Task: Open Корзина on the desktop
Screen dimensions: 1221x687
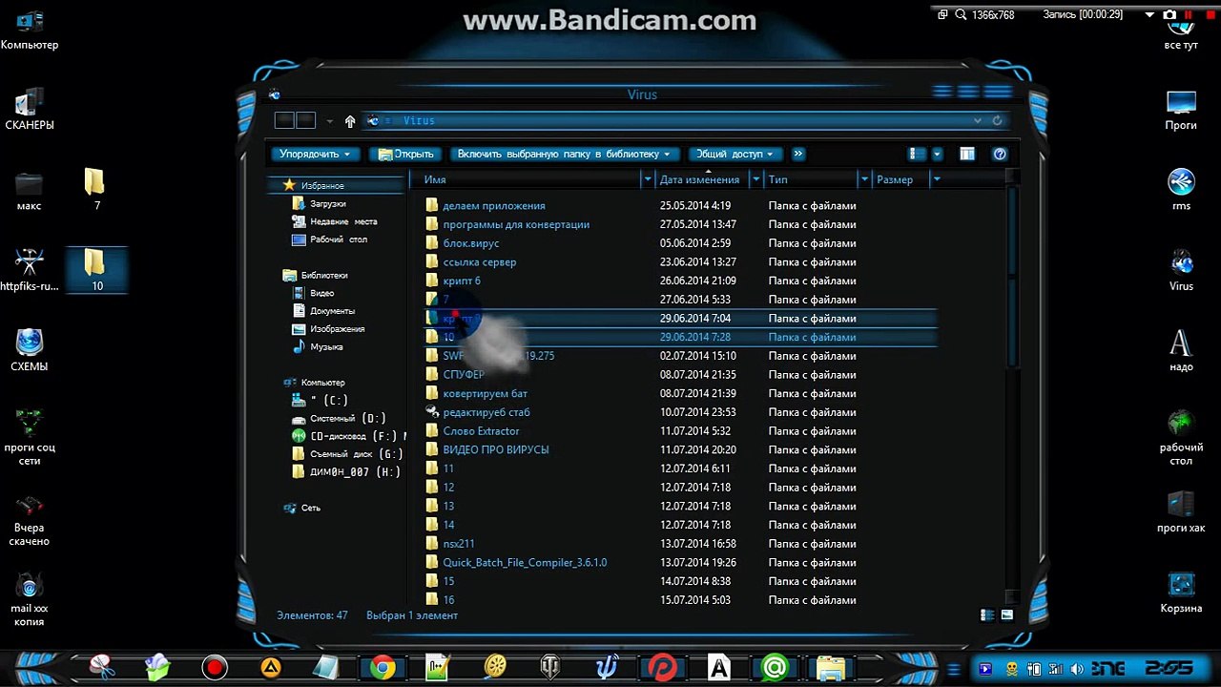Action: click(1181, 592)
